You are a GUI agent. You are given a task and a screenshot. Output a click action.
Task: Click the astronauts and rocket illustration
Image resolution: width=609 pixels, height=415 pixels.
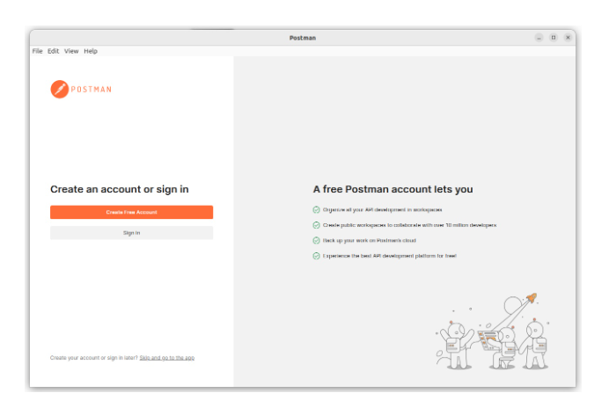point(493,331)
